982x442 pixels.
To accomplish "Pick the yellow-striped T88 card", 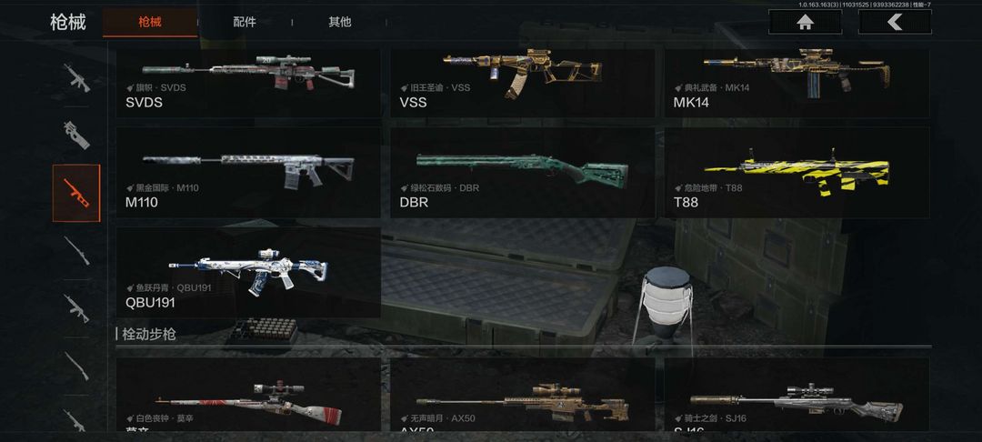I will click(x=797, y=172).
